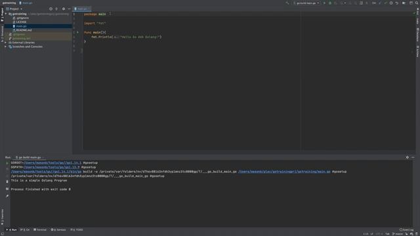Open Event Log in status bar
The height and width of the screenshot is (236, 420).
[407, 229]
